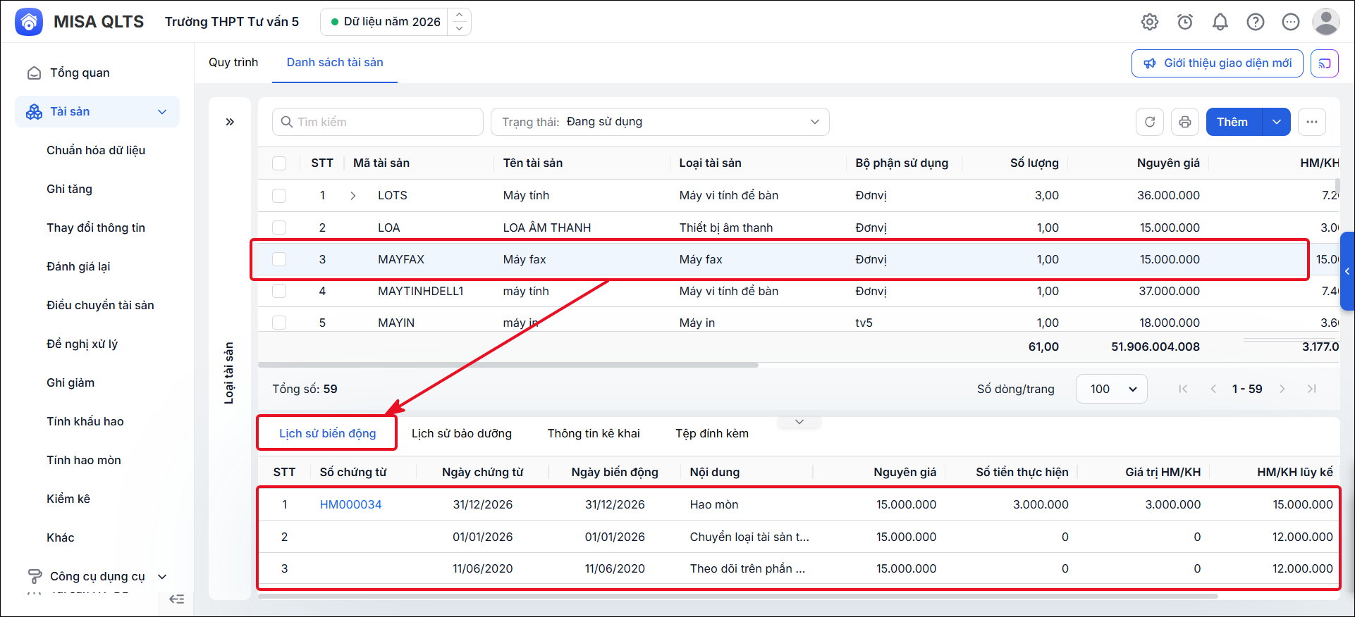This screenshot has height=617, width=1355.
Task: Open Tính khấu hao in the sidebar
Action: [x=85, y=421]
